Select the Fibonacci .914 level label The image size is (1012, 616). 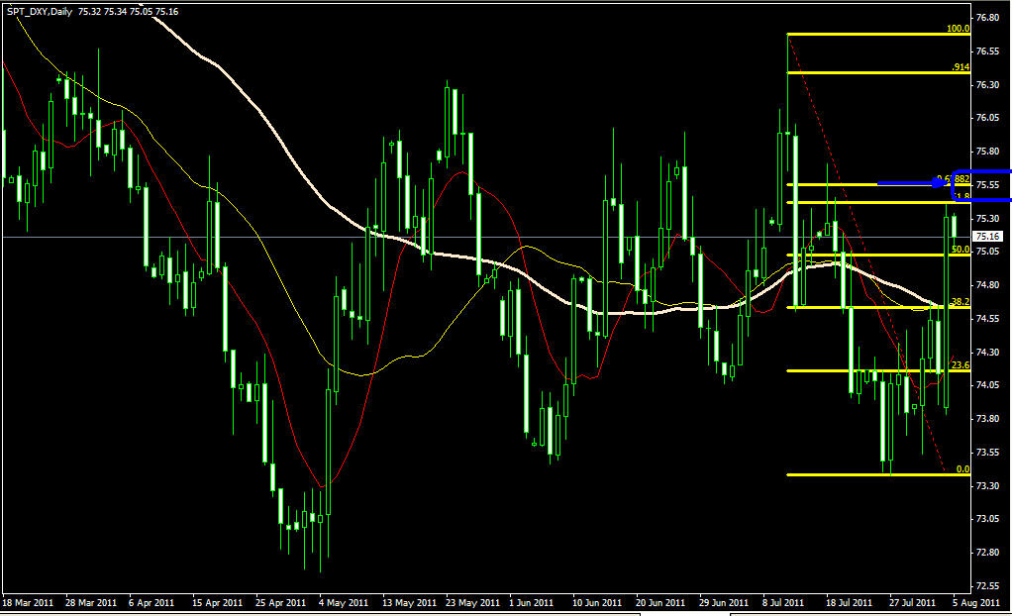pyautogui.click(x=961, y=67)
